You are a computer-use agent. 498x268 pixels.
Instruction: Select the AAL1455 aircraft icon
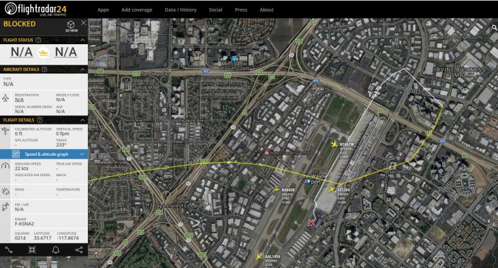tap(260, 256)
